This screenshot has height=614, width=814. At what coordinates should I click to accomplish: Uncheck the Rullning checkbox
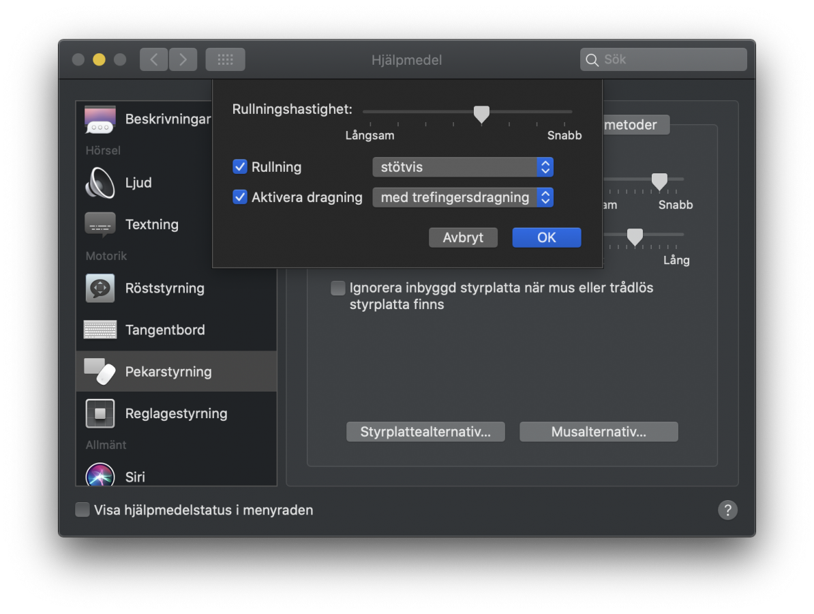[x=240, y=167]
